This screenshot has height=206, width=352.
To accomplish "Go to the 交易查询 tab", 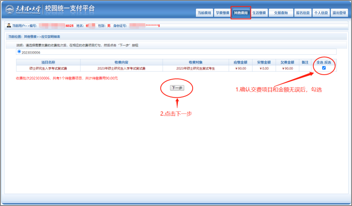I will pyautogui.click(x=280, y=13).
